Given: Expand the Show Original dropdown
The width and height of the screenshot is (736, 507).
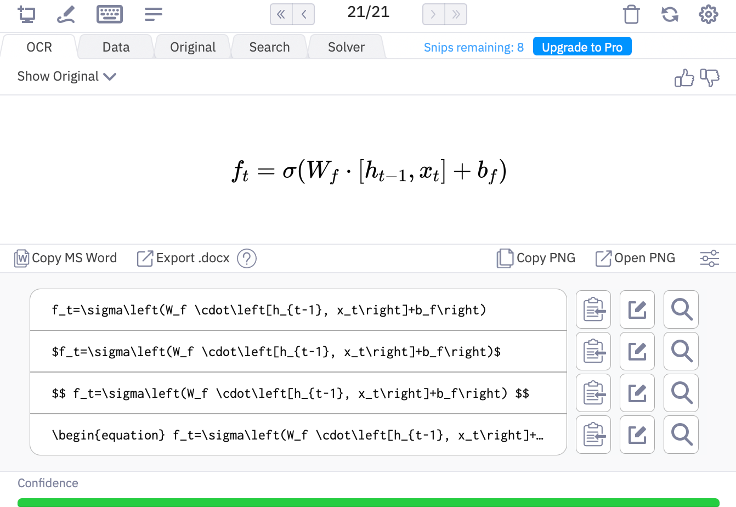Looking at the screenshot, I should pyautogui.click(x=67, y=76).
